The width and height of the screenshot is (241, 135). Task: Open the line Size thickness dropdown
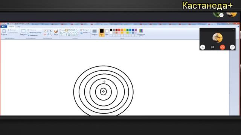[x=95, y=32]
